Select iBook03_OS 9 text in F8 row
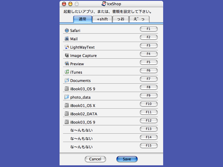Viewport: 223px width, 167px height. pyautogui.click(x=83, y=89)
